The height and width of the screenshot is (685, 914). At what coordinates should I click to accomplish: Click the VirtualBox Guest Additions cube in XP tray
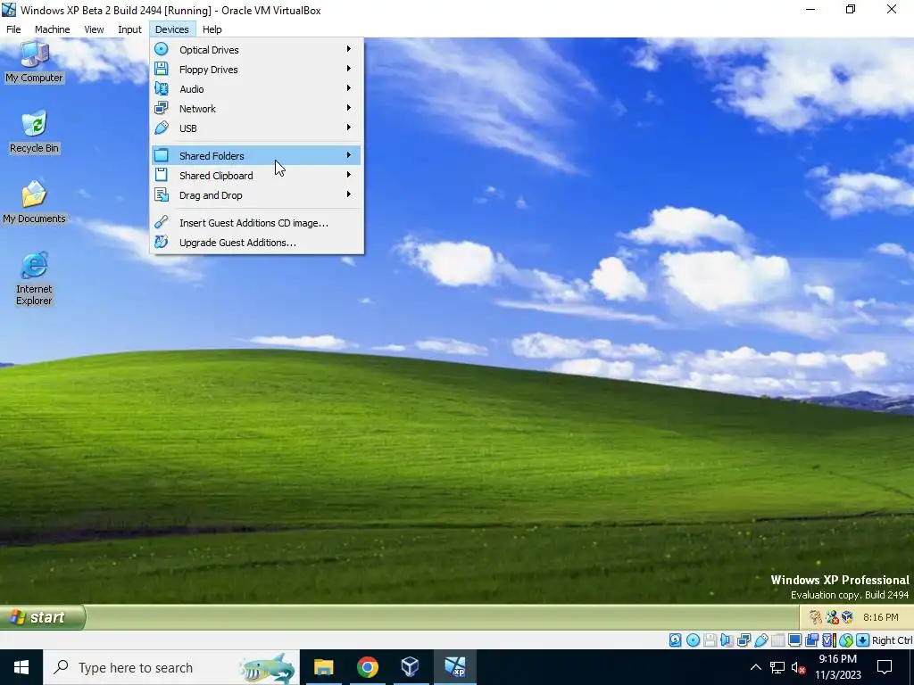point(847,617)
